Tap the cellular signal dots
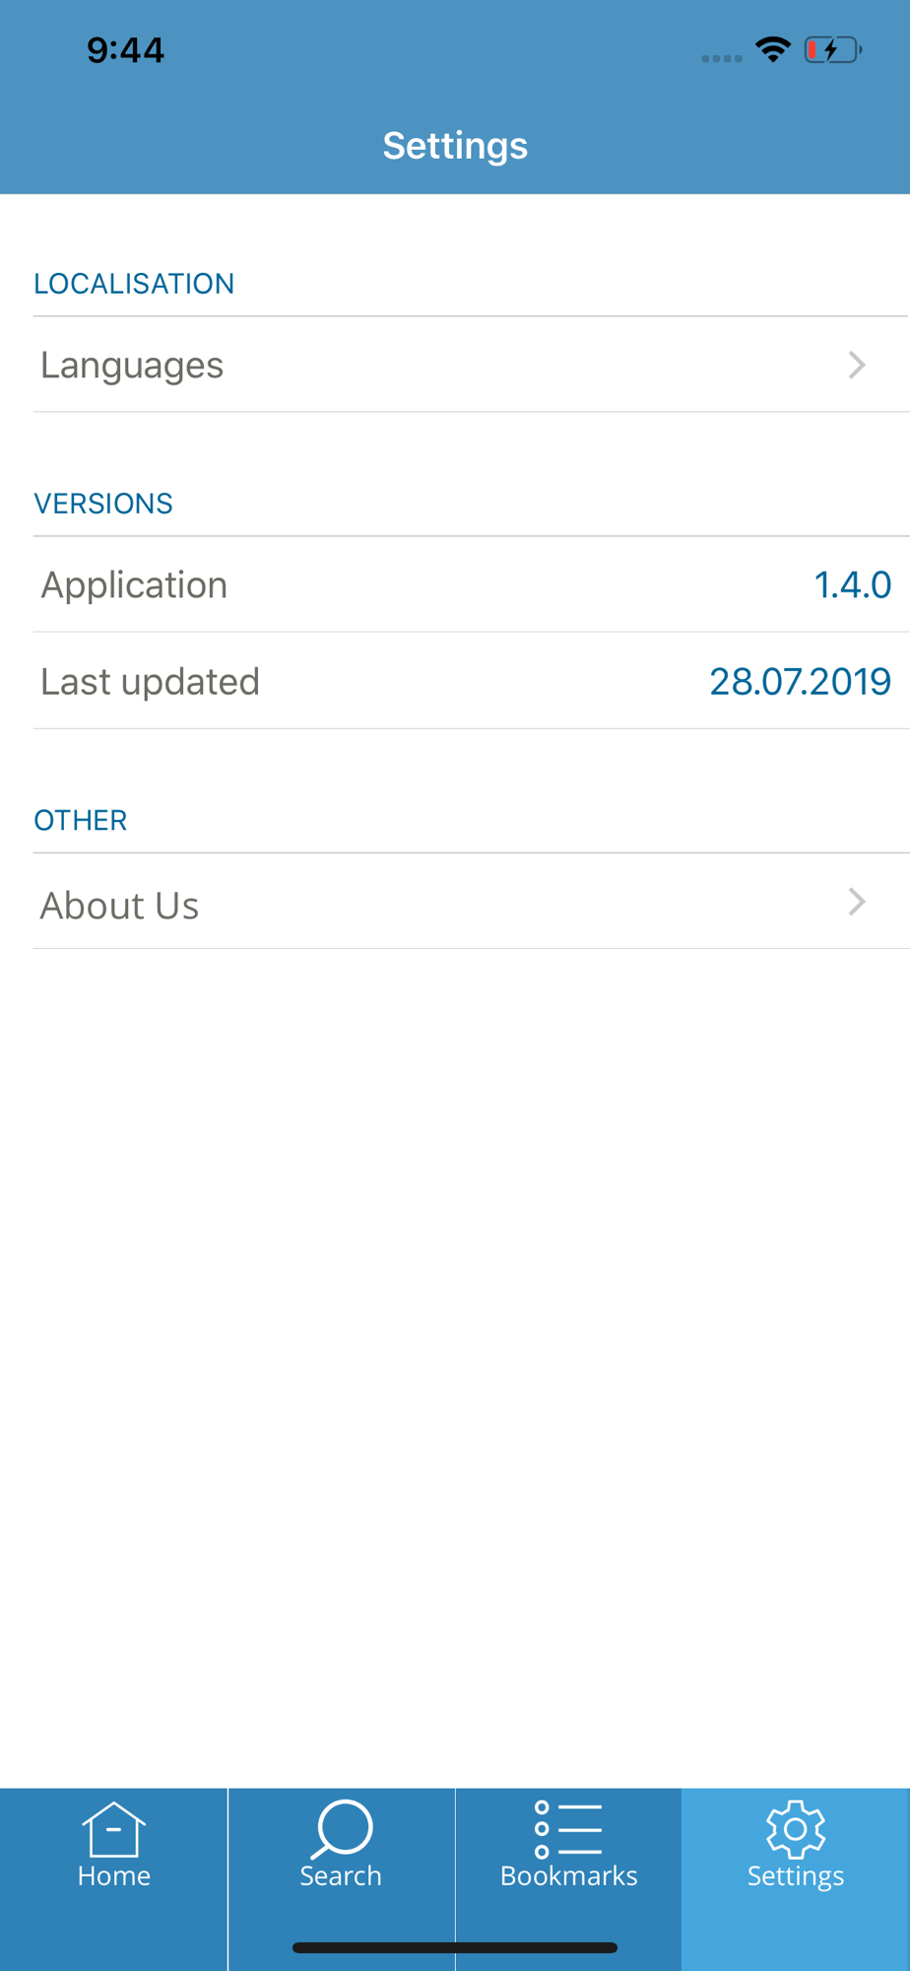Image resolution: width=910 pixels, height=1971 pixels. [x=722, y=58]
